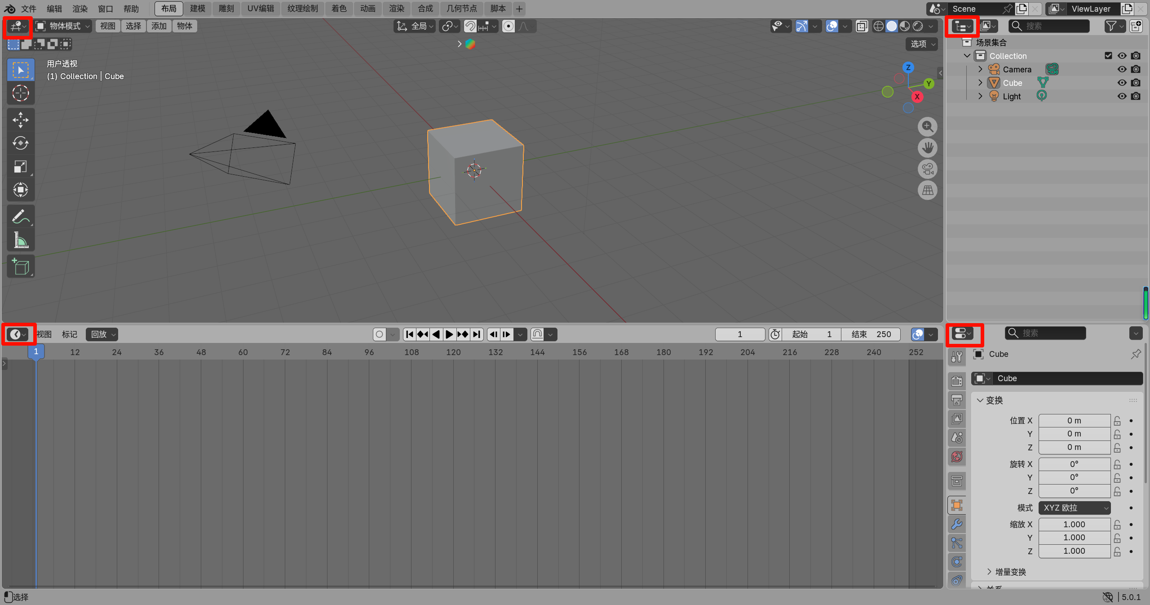Open the 物体模式 mode dropdown
The height and width of the screenshot is (605, 1150).
[x=63, y=26]
